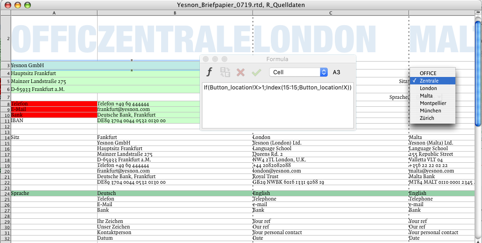Choose Montpellier in the location list

tap(433, 103)
